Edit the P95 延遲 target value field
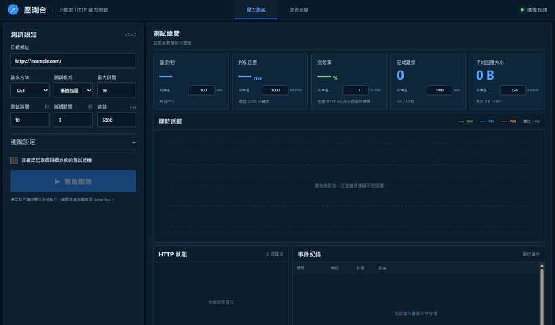This screenshot has width=555, height=325. click(x=275, y=90)
